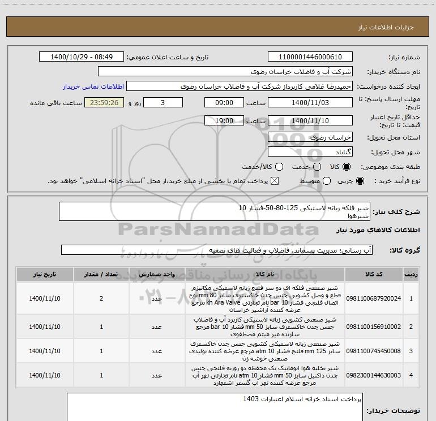Select the متوسط purchase type radio
436x421 pixels.
tap(327, 181)
